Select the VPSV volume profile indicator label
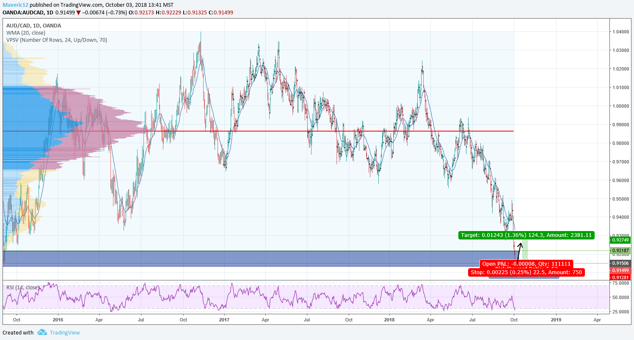Viewport: 634px width, 340px height. [x=57, y=40]
